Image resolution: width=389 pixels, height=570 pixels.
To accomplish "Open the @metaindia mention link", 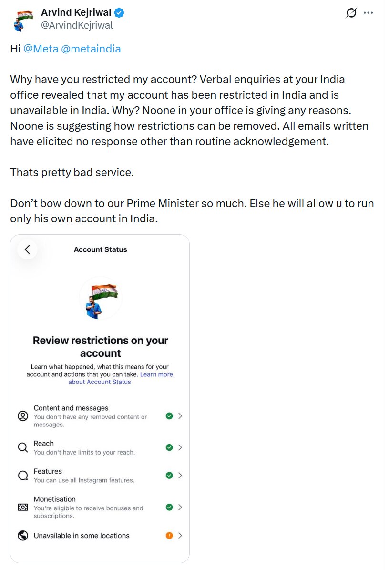I will [x=91, y=49].
